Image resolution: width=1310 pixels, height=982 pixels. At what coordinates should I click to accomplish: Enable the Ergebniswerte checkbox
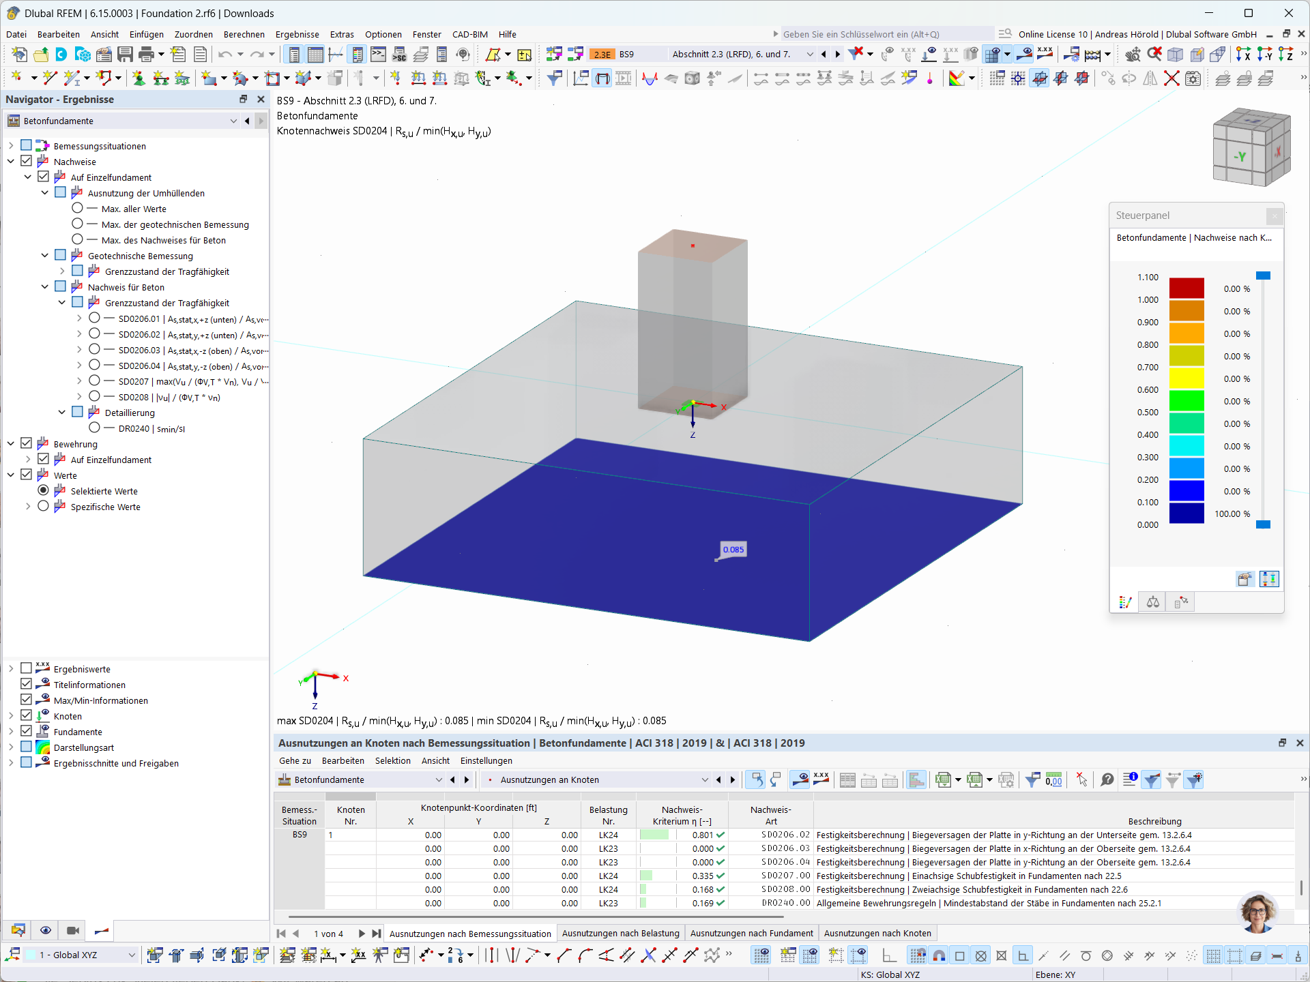(26, 668)
